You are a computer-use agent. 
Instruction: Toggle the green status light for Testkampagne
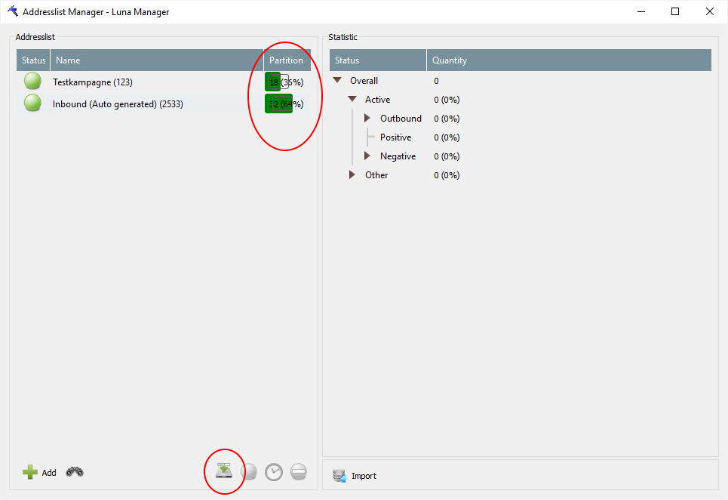(32, 82)
